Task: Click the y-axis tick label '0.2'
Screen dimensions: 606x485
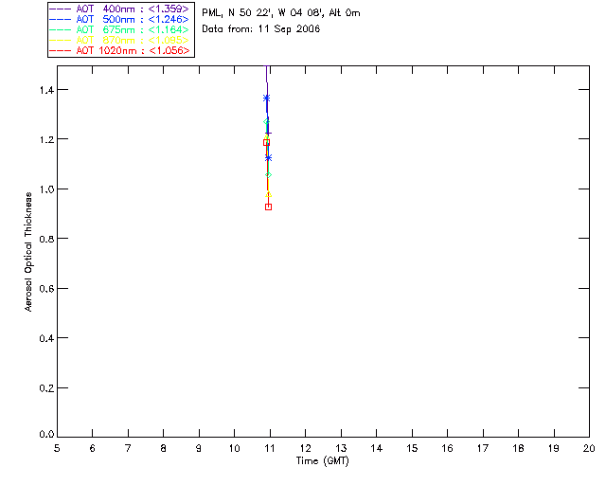Action: point(46,388)
